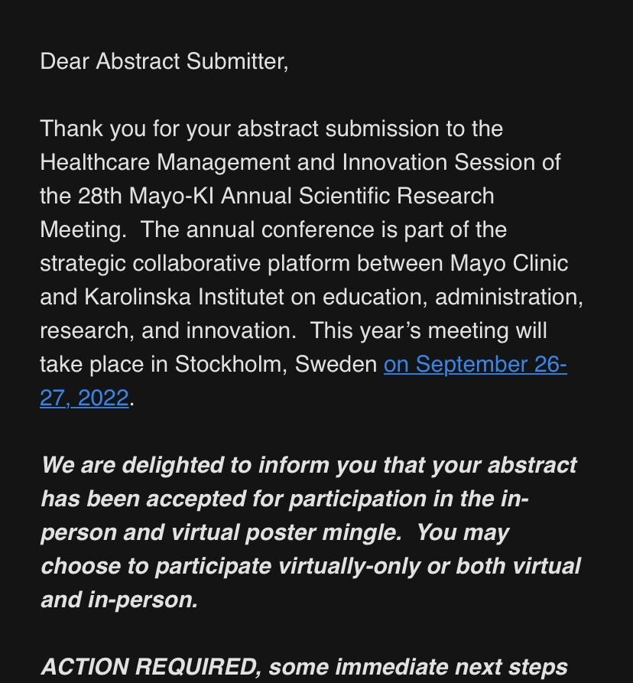
Task: Click the 'We are delighted to inform you' line
Action: (309, 465)
